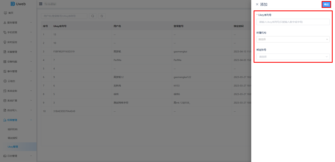
Task: Select Ukey管理 submenu item
Action: pyautogui.click(x=13, y=147)
